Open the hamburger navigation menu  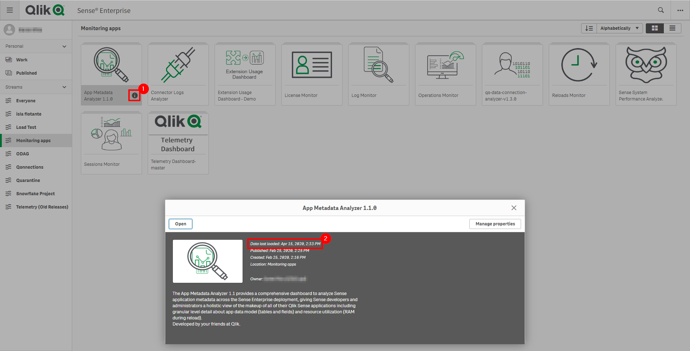point(10,10)
